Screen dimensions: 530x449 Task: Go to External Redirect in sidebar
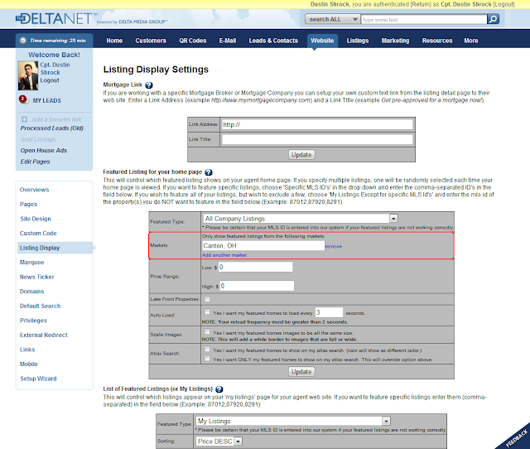[x=43, y=335]
